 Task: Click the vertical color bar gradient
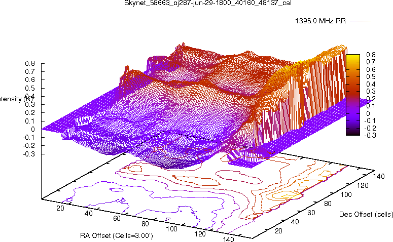pos(352,95)
